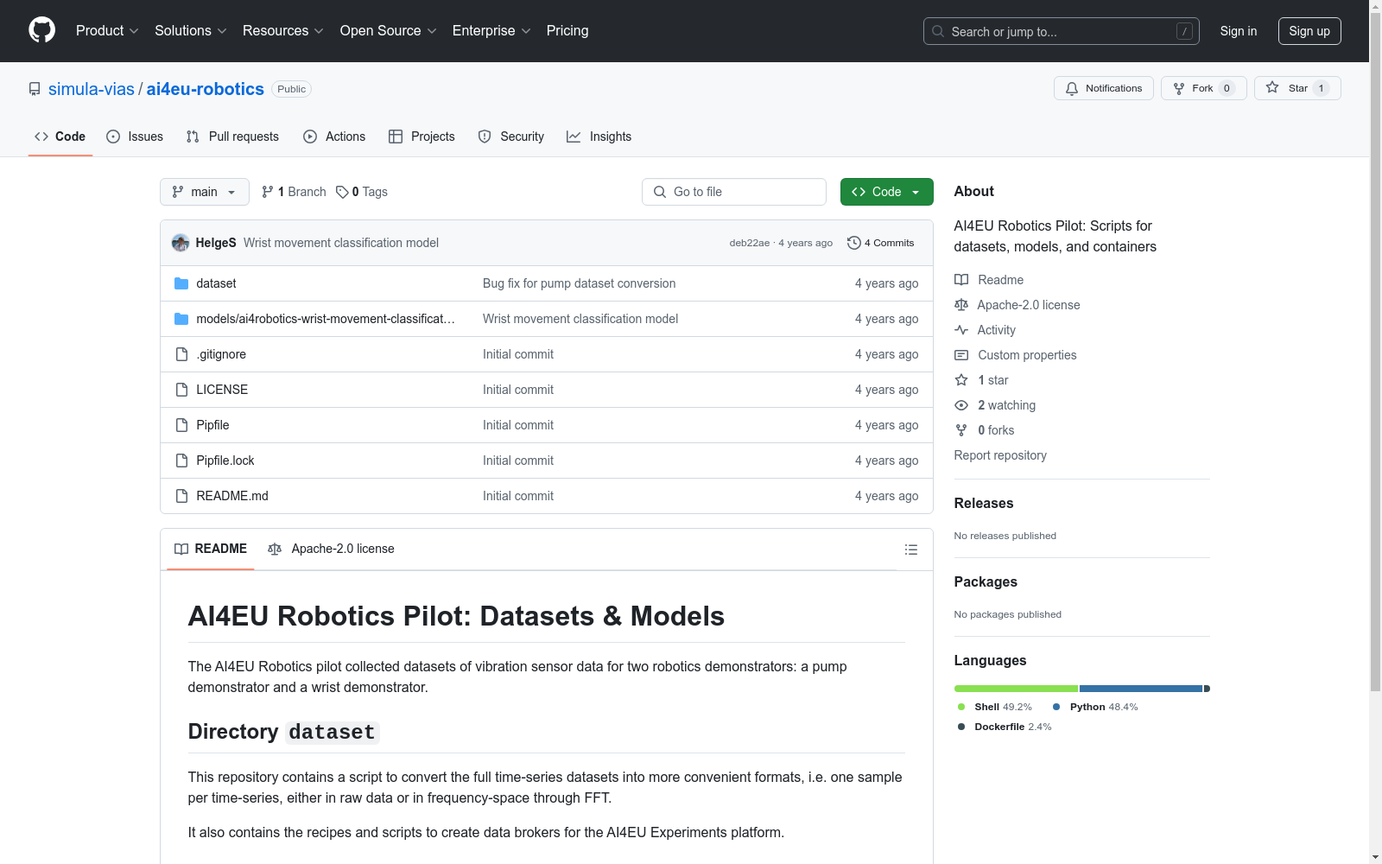This screenshot has width=1382, height=864.
Task: Click the eye icon beside 2 watching
Action: 961,405
